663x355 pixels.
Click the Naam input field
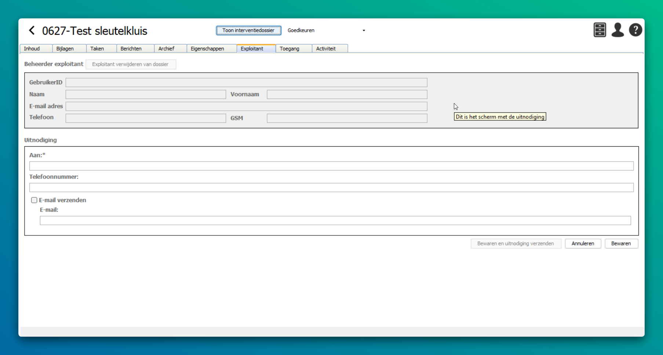tap(146, 95)
